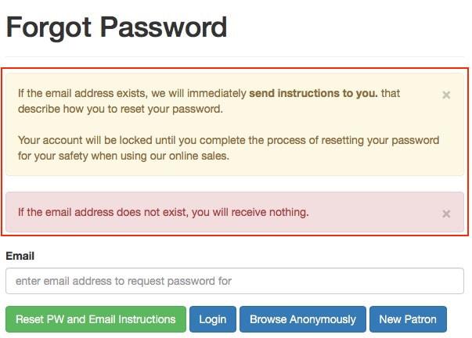Click bold 'send instructions to you.' text

click(x=313, y=93)
